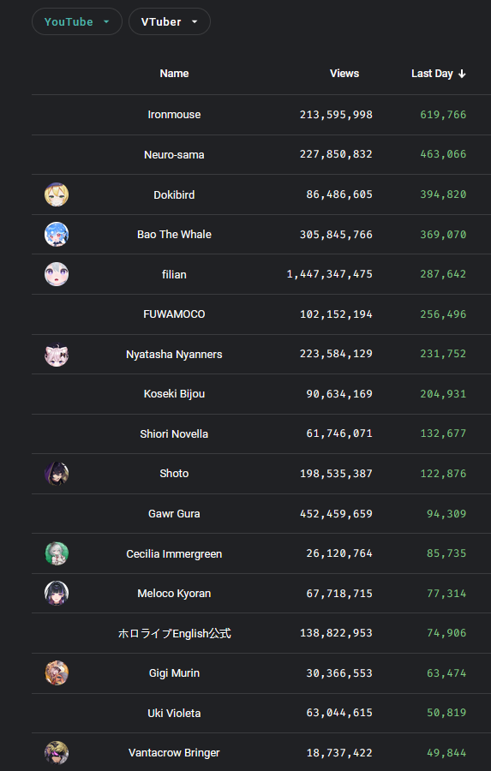Viewport: 491px width, 771px height.
Task: Click Gigi Murin's avatar
Action: point(57,673)
